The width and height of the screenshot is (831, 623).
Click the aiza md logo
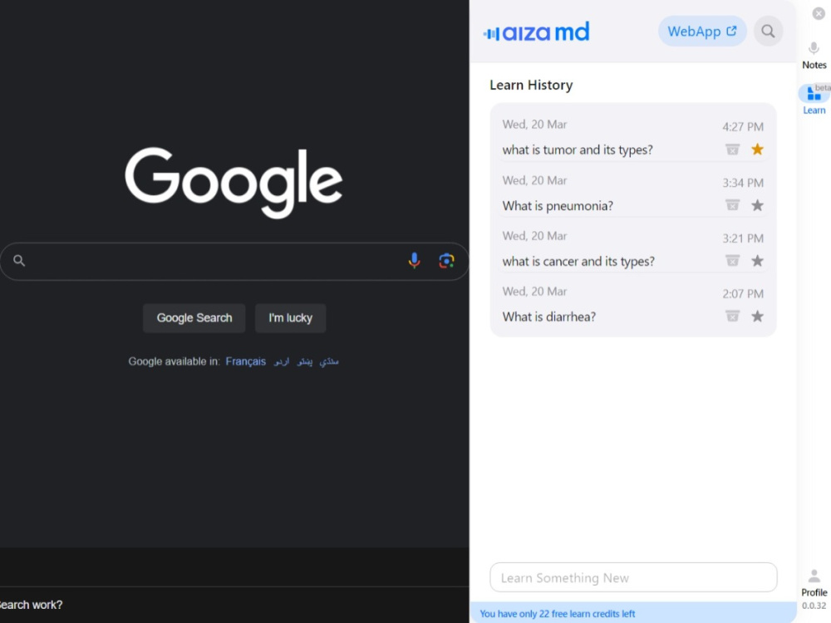pos(536,32)
